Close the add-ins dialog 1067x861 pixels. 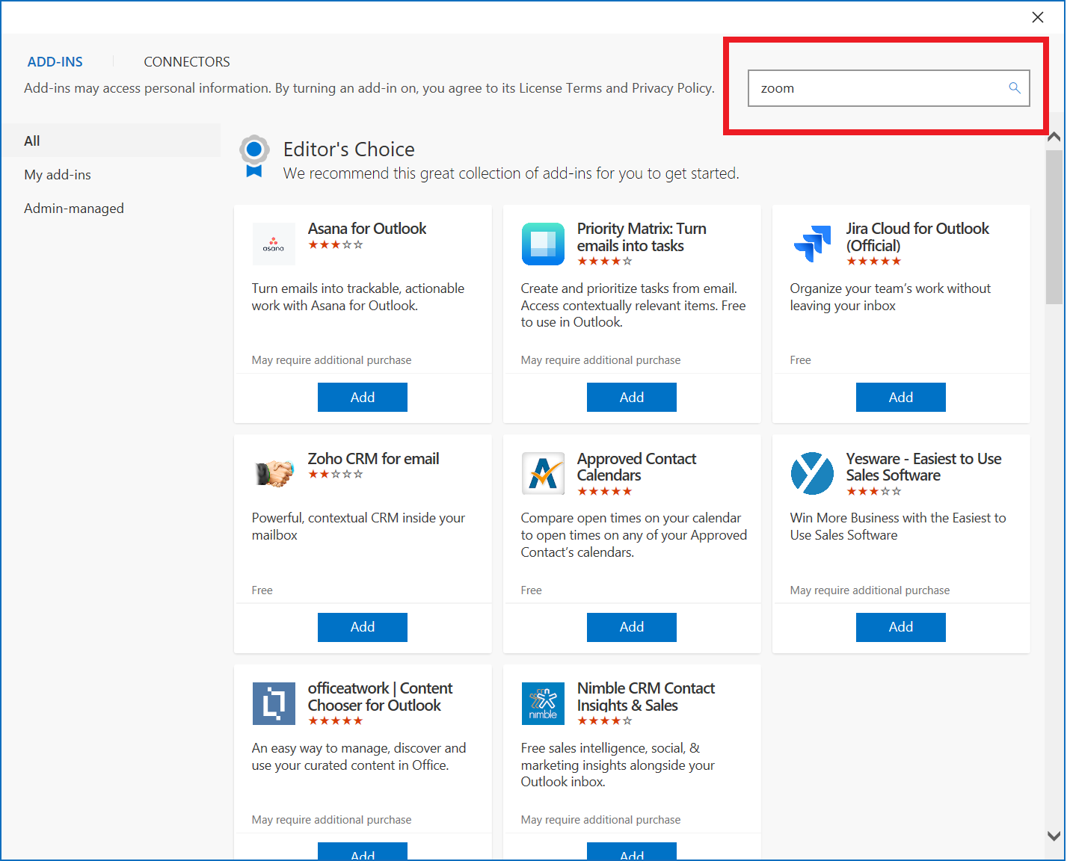(x=1038, y=17)
